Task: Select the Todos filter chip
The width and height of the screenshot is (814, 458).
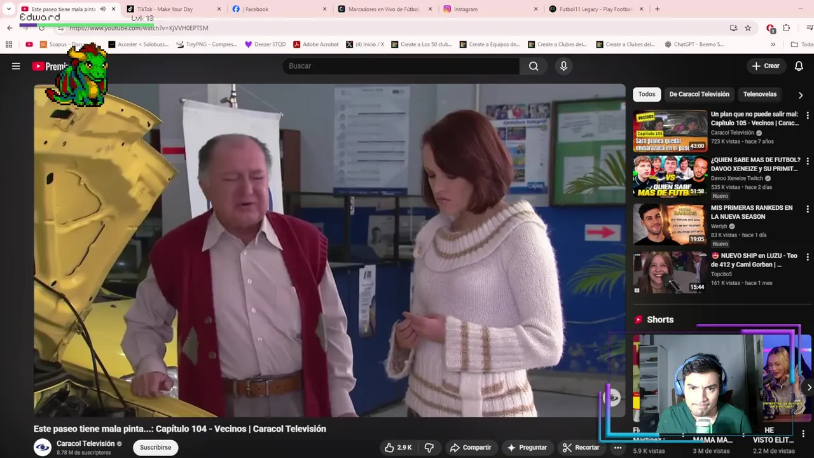Action: [x=647, y=94]
